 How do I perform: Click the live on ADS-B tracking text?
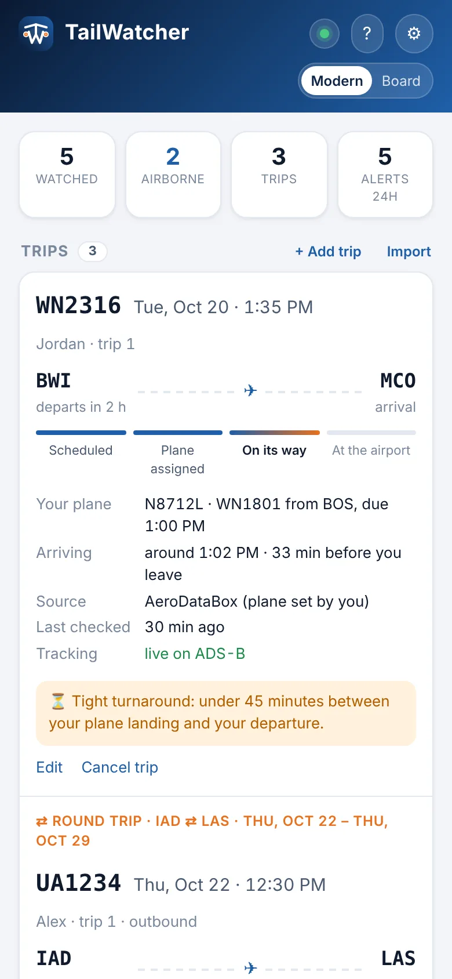click(x=195, y=654)
